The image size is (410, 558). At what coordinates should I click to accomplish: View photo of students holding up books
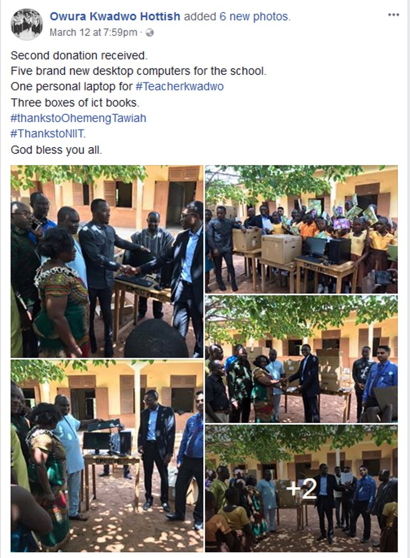301,229
